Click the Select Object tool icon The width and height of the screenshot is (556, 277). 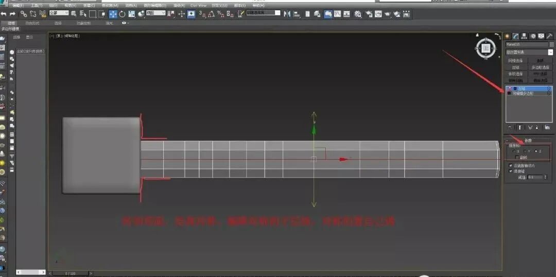[74, 14]
